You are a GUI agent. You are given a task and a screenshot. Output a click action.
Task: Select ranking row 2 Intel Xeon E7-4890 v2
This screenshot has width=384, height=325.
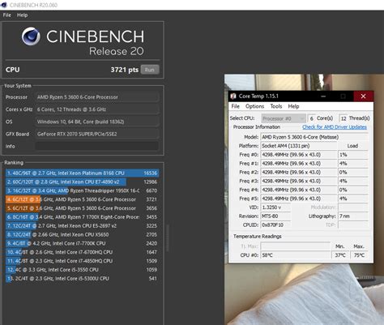click(82, 182)
